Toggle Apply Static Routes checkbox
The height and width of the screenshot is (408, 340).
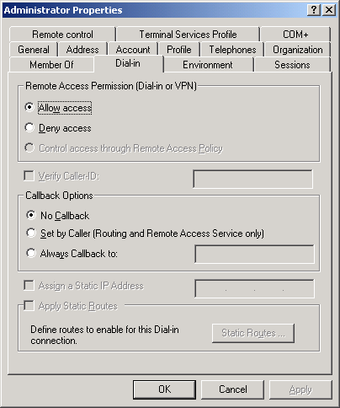(29, 305)
